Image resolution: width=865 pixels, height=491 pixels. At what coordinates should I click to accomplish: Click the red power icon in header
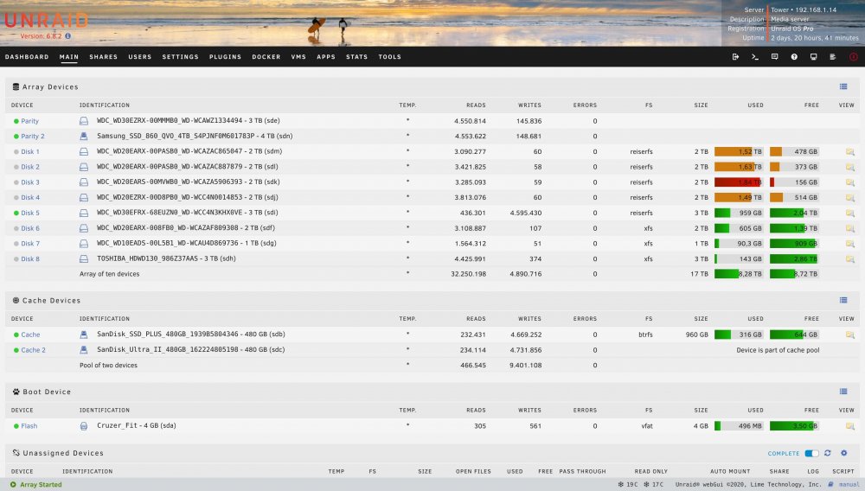tap(853, 57)
